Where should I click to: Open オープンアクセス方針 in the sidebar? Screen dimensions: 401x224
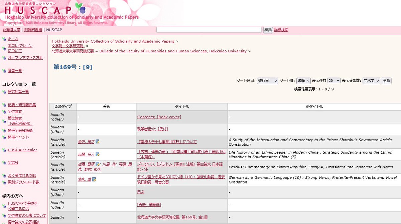(25, 58)
